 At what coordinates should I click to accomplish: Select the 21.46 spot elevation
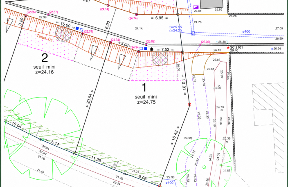point(40,171)
